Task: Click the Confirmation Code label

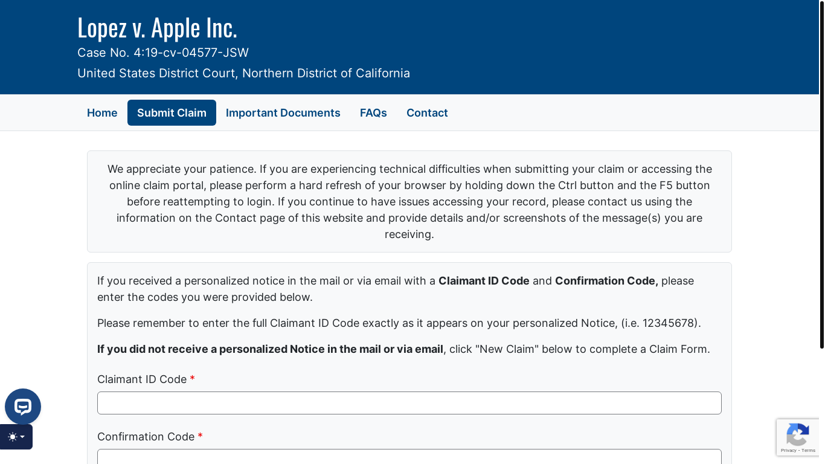Action: tap(146, 437)
